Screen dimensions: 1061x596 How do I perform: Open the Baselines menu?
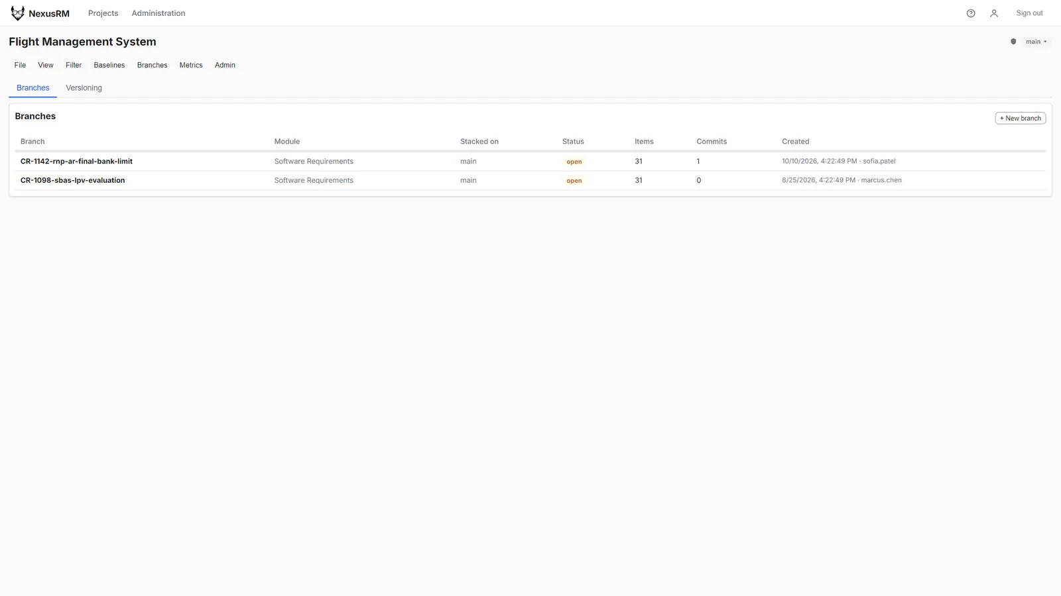(109, 65)
